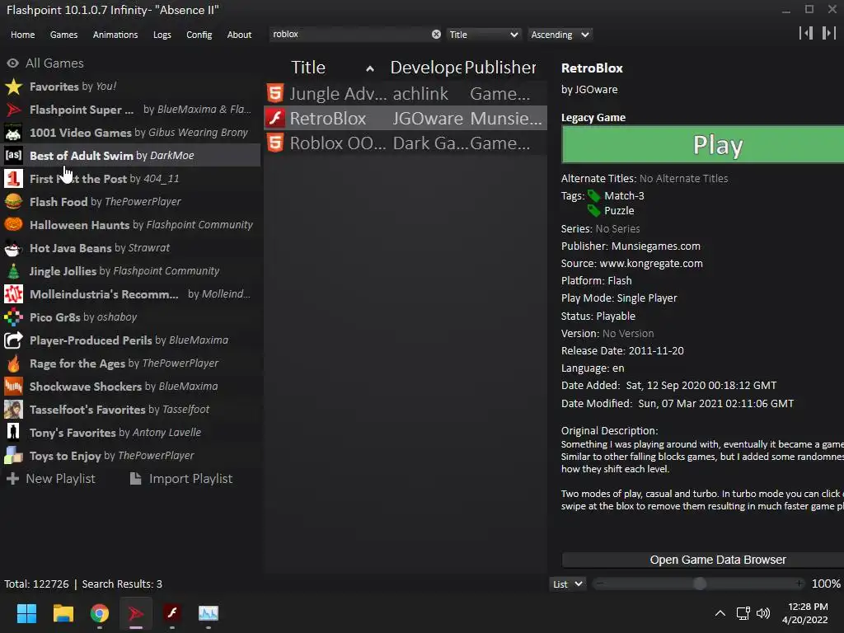This screenshot has width=844, height=633.
Task: Click the First Past the Post icon
Action: (x=13, y=179)
